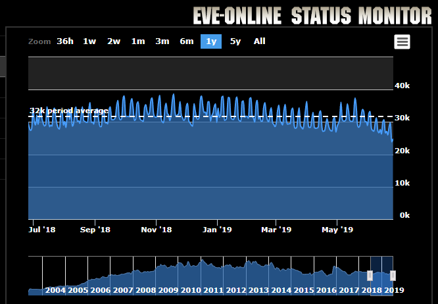Click the May '19 axis label
438x304 pixels.
pos(337,230)
